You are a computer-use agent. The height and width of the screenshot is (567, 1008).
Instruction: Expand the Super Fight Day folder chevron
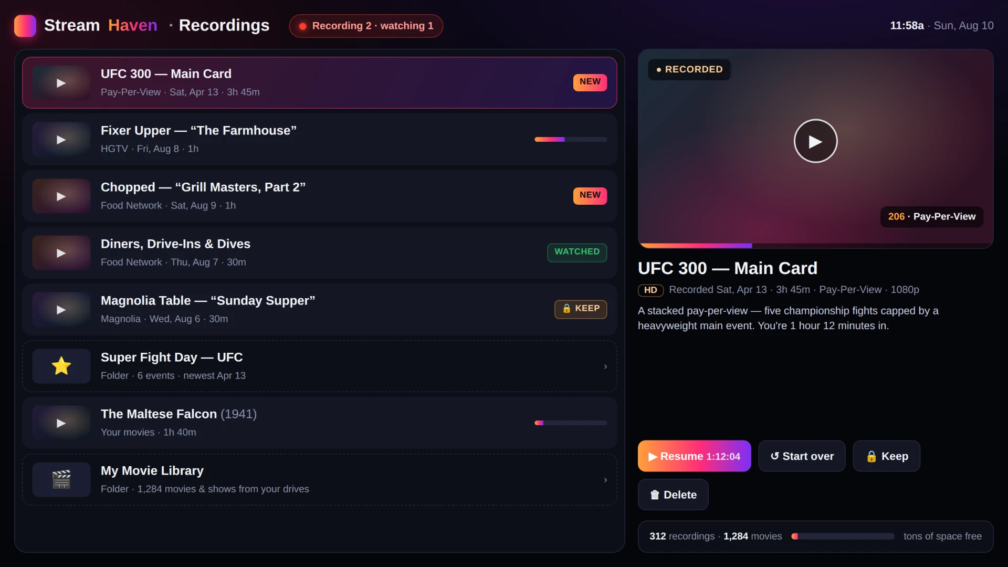coord(605,366)
